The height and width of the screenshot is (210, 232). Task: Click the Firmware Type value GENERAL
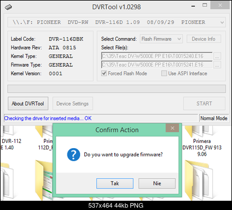click(61, 65)
